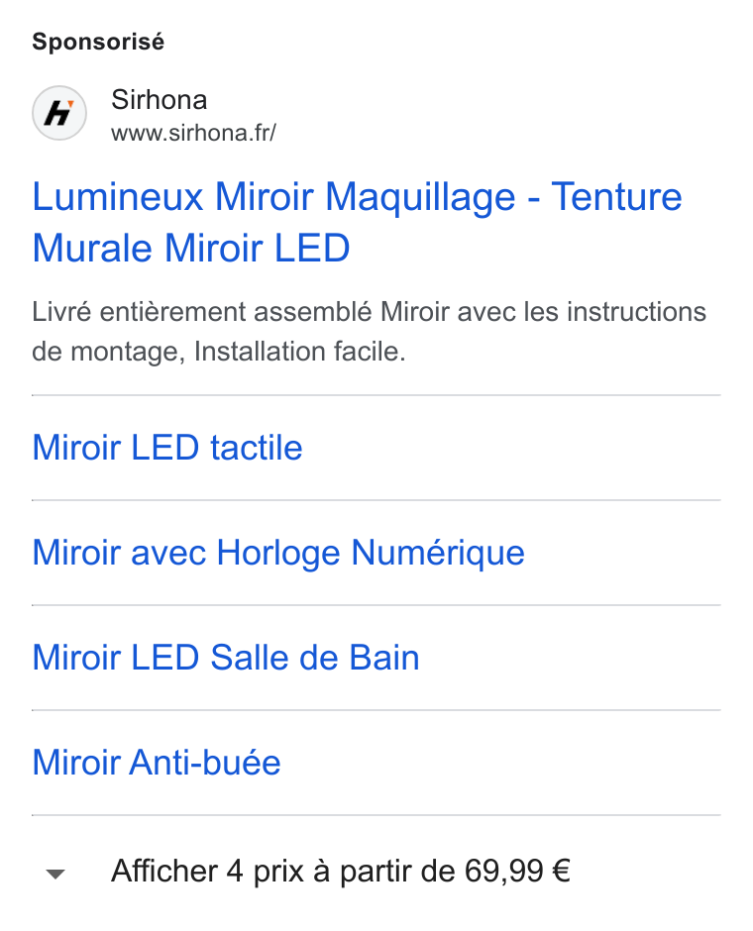Click the word 'Numérique' in the sitelink
Screen dimensions: 753x931
pos(438,553)
